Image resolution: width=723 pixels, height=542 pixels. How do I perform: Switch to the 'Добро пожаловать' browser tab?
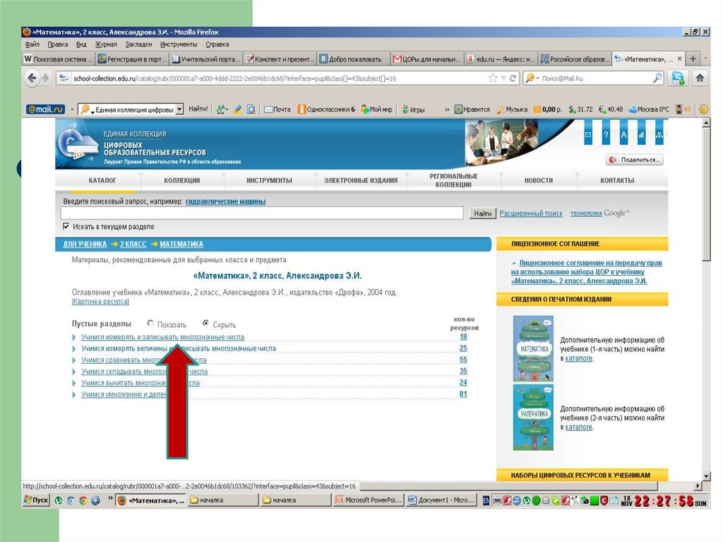click(352, 59)
